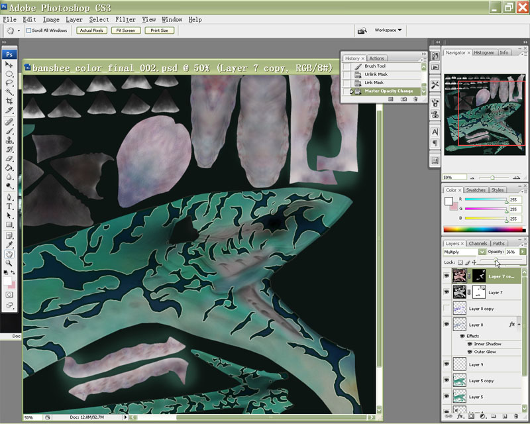Image resolution: width=530 pixels, height=424 pixels.
Task: Select the Slice tool
Action: (x=9, y=110)
